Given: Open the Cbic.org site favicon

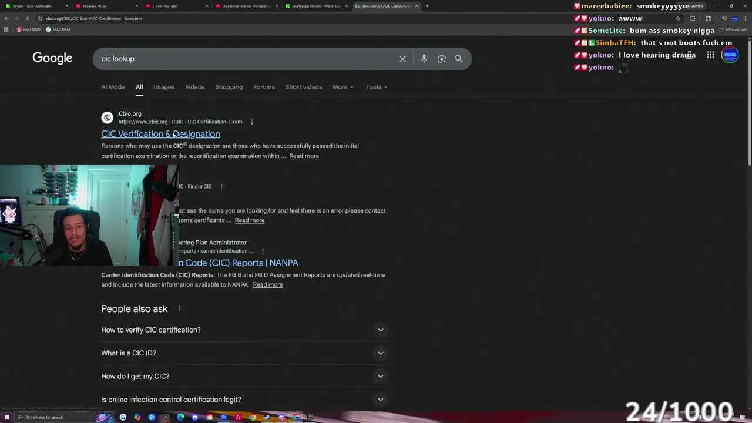Looking at the screenshot, I should click(x=107, y=117).
